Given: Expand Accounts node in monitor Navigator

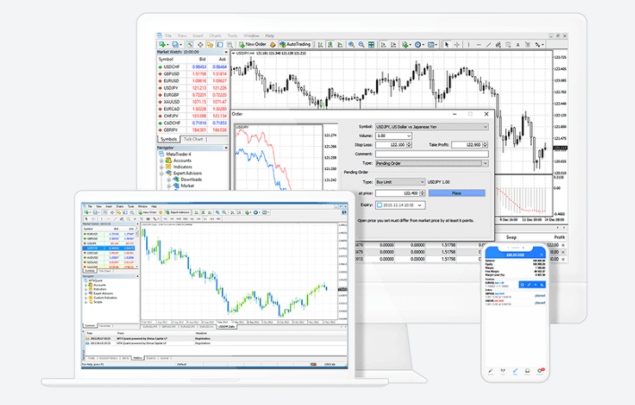Looking at the screenshot, I should [161, 160].
